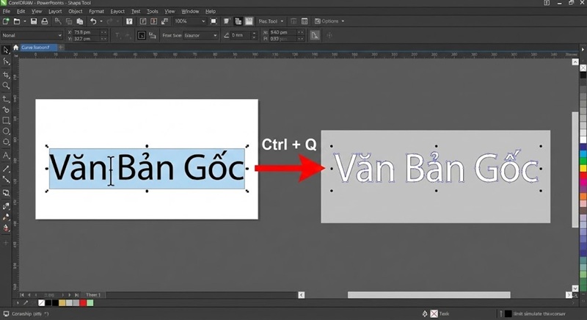
Task: Toggle the highlighted square button in property bar
Action: click(142, 35)
